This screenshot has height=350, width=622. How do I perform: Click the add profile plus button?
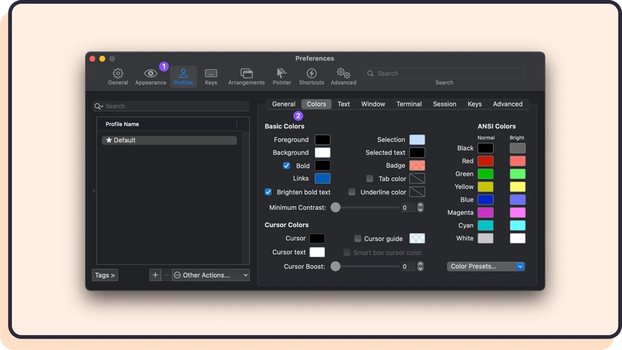pyautogui.click(x=155, y=275)
